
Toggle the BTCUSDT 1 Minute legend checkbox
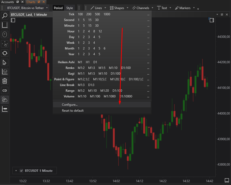[x=22, y=171]
